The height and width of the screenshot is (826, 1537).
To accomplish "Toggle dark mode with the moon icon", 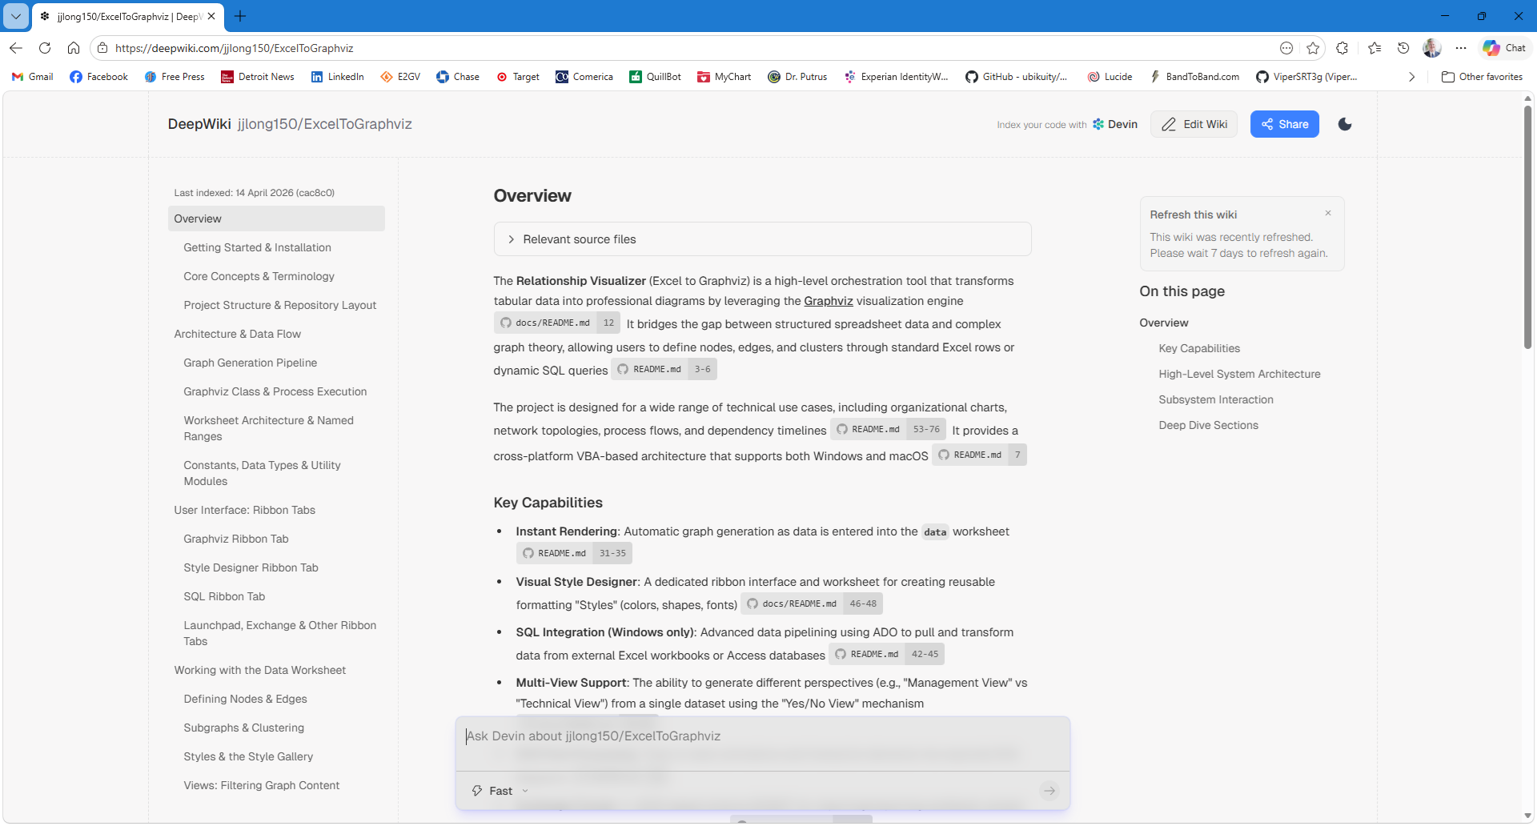I will [x=1345, y=124].
